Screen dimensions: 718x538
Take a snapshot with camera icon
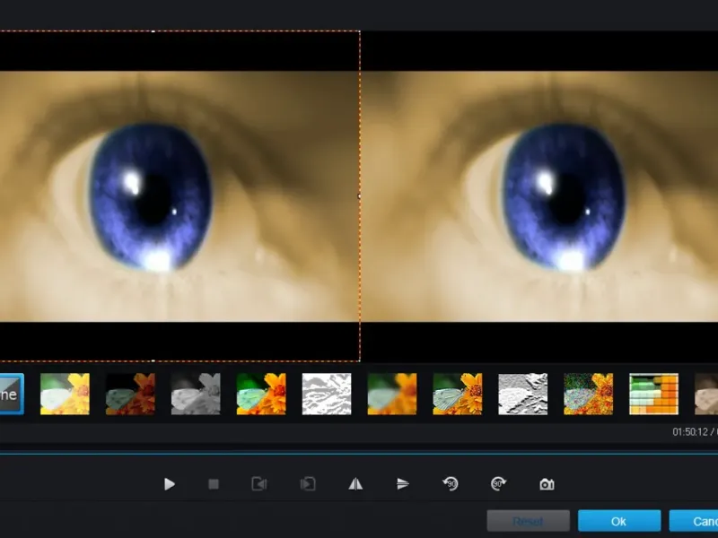point(547,484)
